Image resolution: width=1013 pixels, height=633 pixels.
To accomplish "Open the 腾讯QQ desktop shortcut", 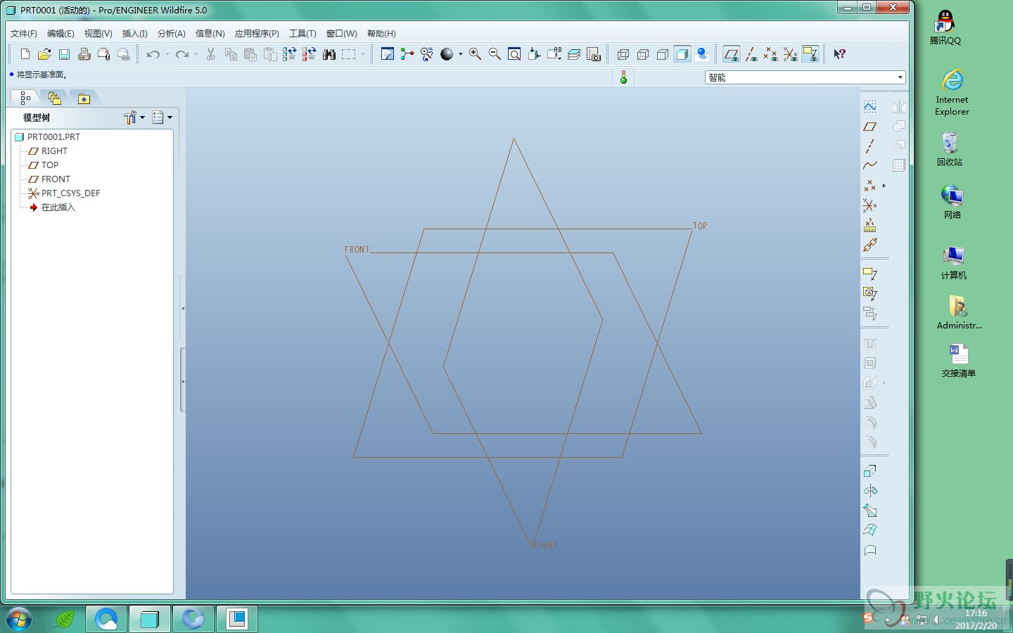I will click(945, 28).
